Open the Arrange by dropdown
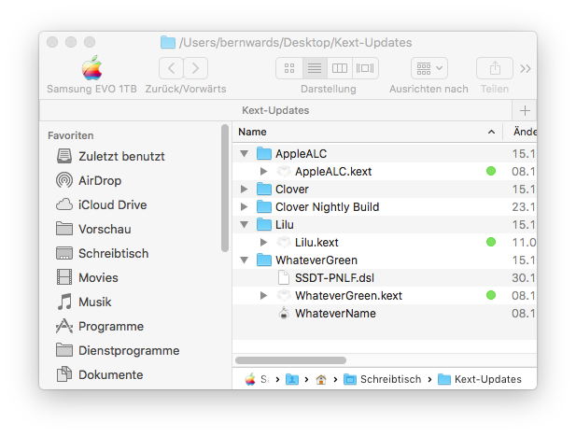Image resolution: width=576 pixels, height=436 pixels. click(x=429, y=68)
